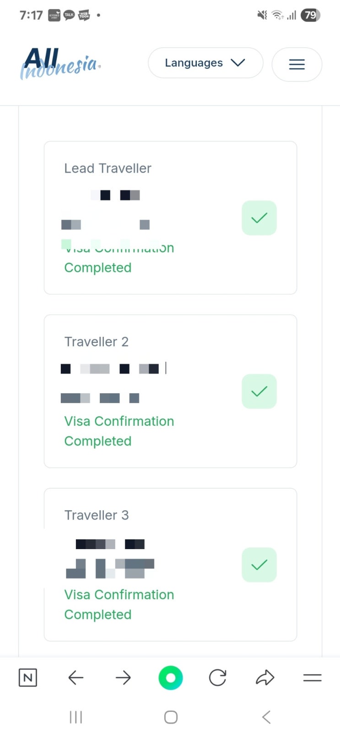Click Traveller 2 green checkmark box
The width and height of the screenshot is (340, 738).
259,391
